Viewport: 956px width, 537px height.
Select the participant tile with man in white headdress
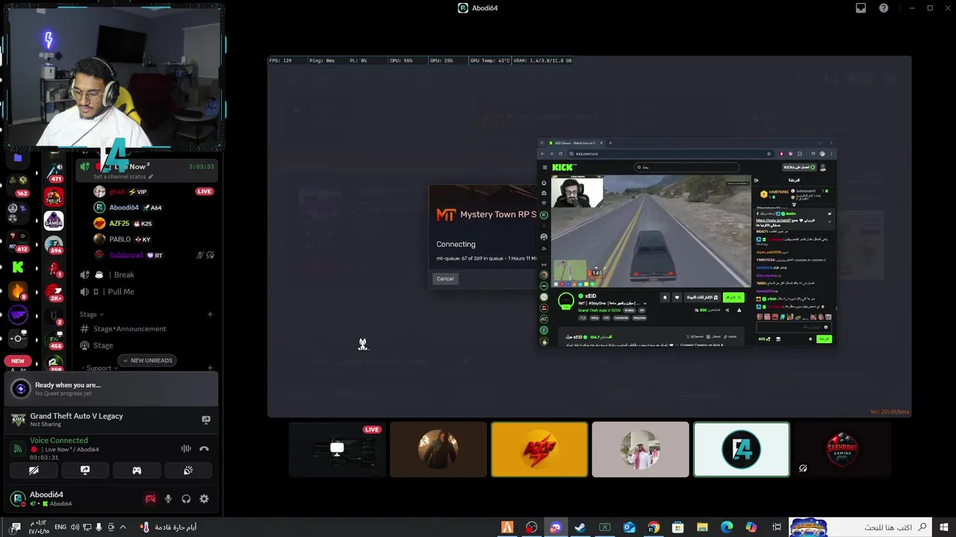click(x=641, y=449)
